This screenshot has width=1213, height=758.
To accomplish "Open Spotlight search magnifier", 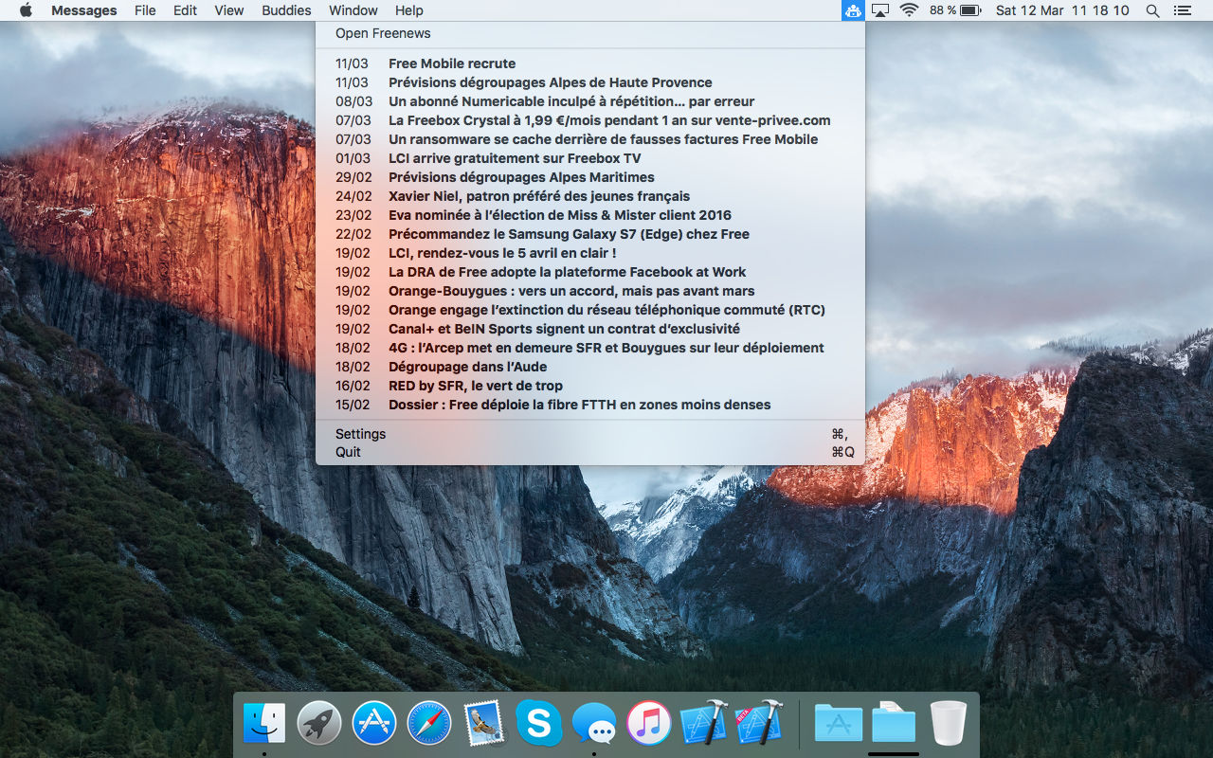I will coord(1152,10).
